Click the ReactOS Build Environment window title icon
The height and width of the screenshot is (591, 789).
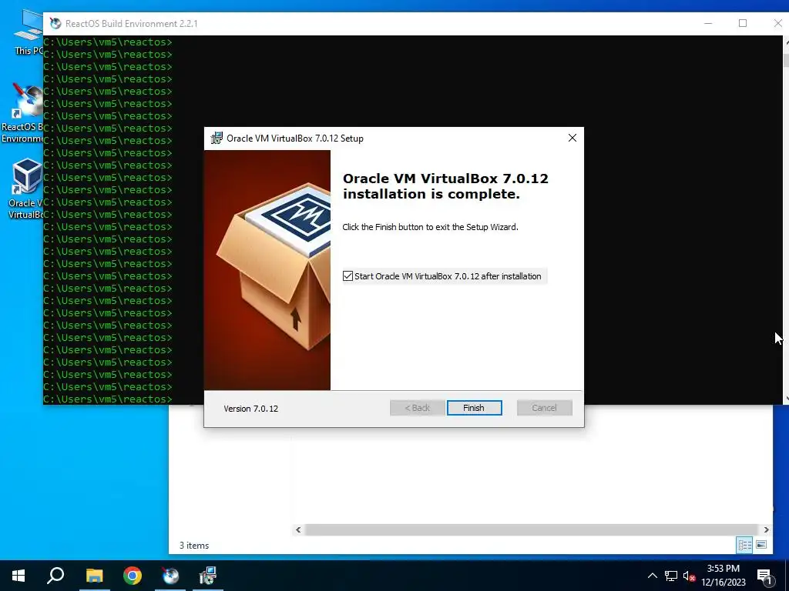(55, 24)
